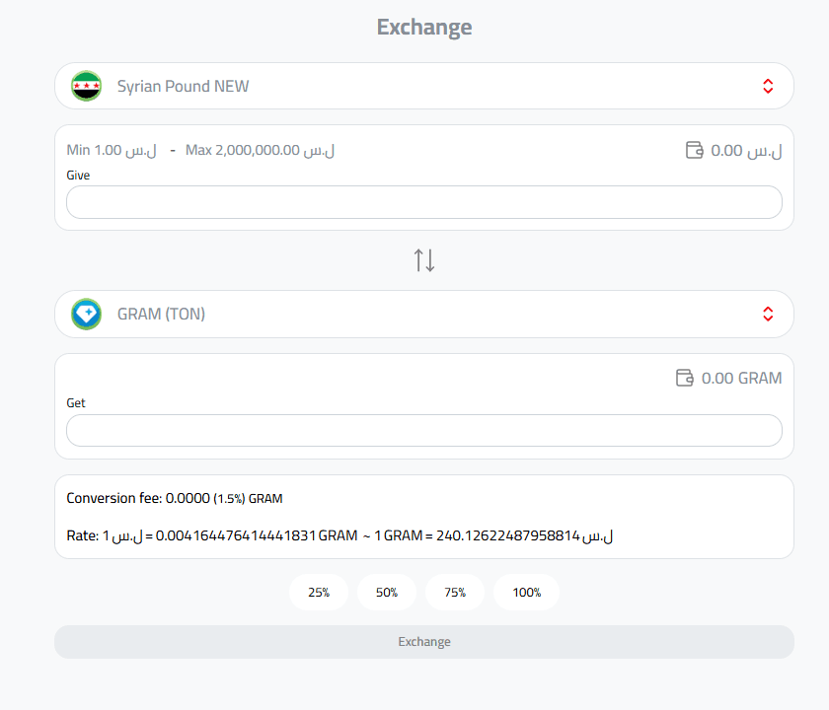This screenshot has width=829, height=710.
Task: Select the 75% amount button
Action: 455,593
